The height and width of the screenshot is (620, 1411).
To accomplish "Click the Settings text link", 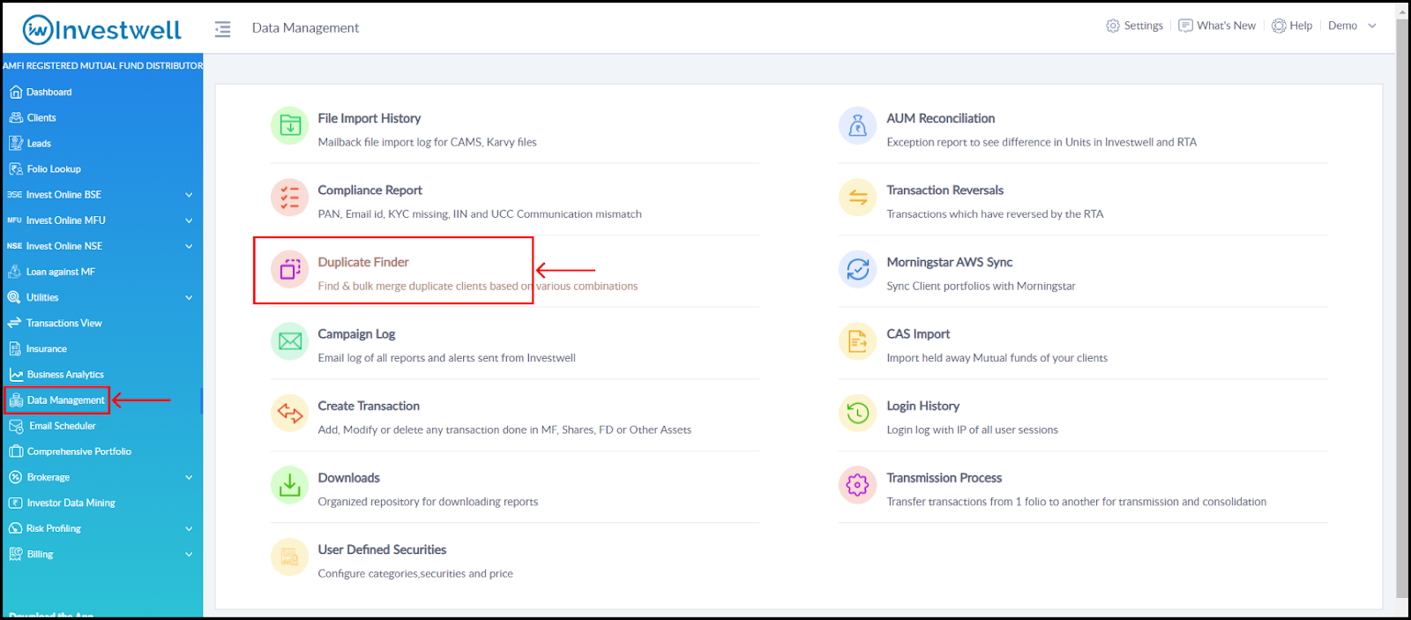I will click(1144, 26).
